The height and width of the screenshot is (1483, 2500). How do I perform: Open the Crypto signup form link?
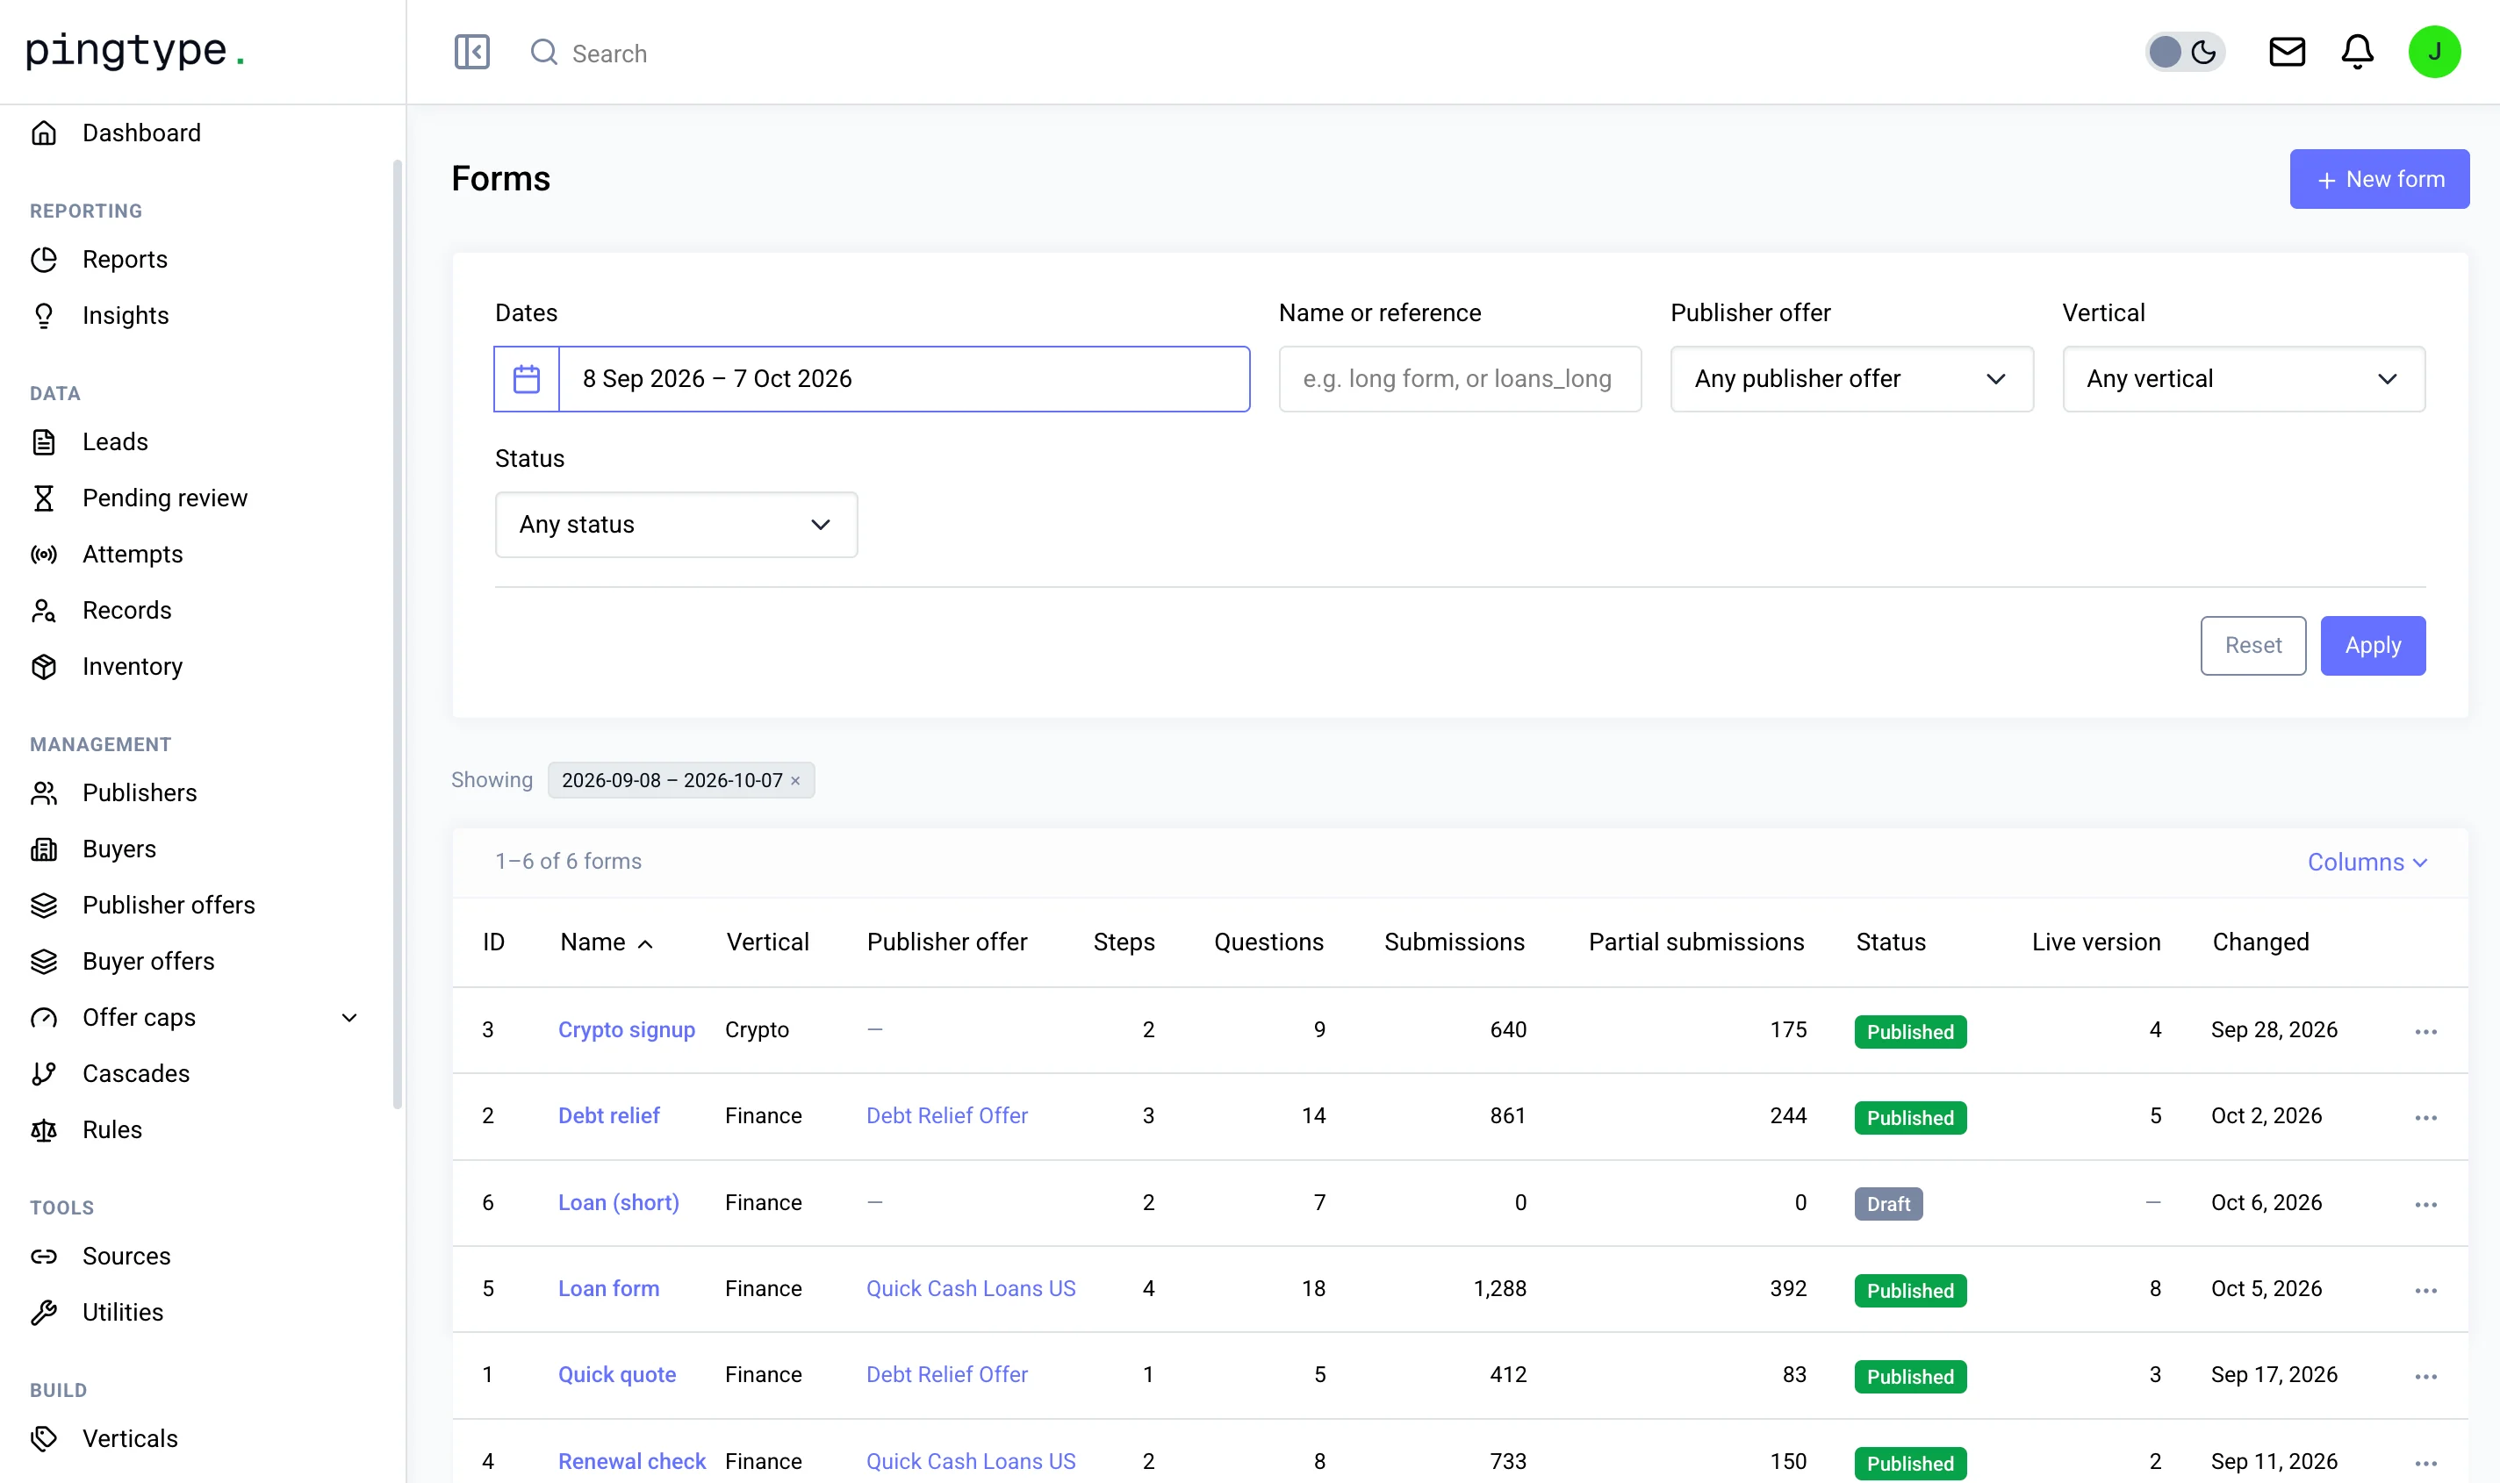(626, 1029)
